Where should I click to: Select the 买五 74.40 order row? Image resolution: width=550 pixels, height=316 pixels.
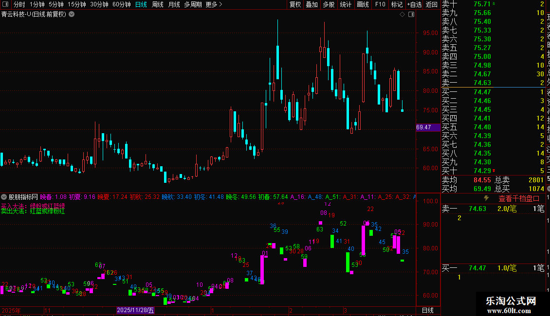coord(493,127)
